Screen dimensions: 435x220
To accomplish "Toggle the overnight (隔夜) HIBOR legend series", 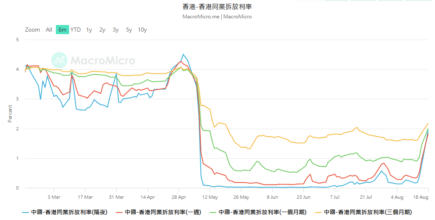I will pyautogui.click(x=69, y=212).
